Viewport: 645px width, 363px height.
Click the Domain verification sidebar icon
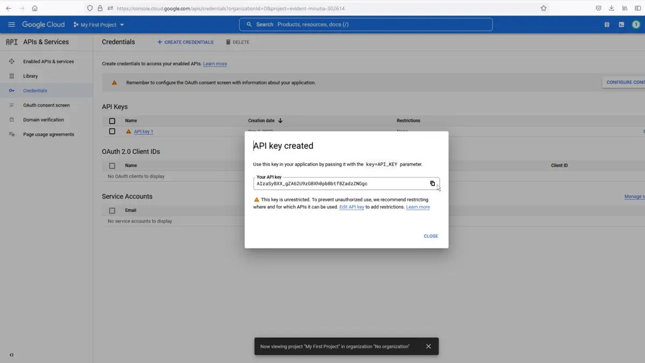point(12,120)
